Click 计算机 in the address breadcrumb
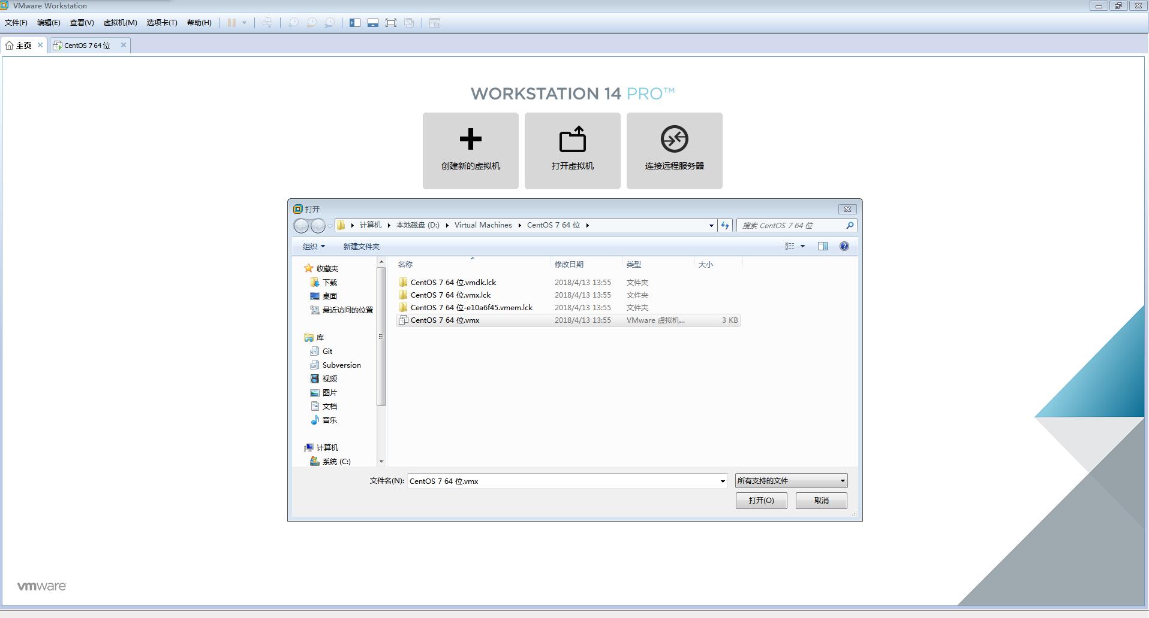 coord(370,225)
